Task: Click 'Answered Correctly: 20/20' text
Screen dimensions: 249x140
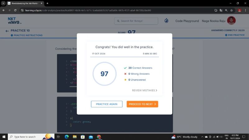Action: click(228, 30)
